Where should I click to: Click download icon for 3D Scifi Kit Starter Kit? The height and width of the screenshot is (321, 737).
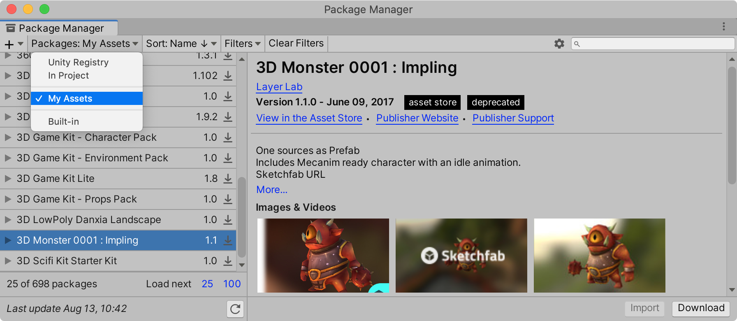[x=228, y=261]
